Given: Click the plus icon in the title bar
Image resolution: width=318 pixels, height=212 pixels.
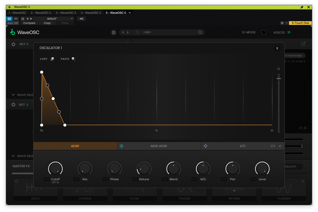Looking at the screenshot, I should (9, 7).
